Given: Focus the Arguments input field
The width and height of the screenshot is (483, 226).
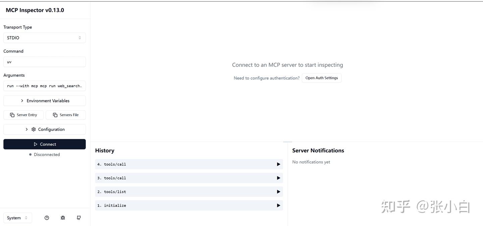Looking at the screenshot, I should pyautogui.click(x=45, y=86).
